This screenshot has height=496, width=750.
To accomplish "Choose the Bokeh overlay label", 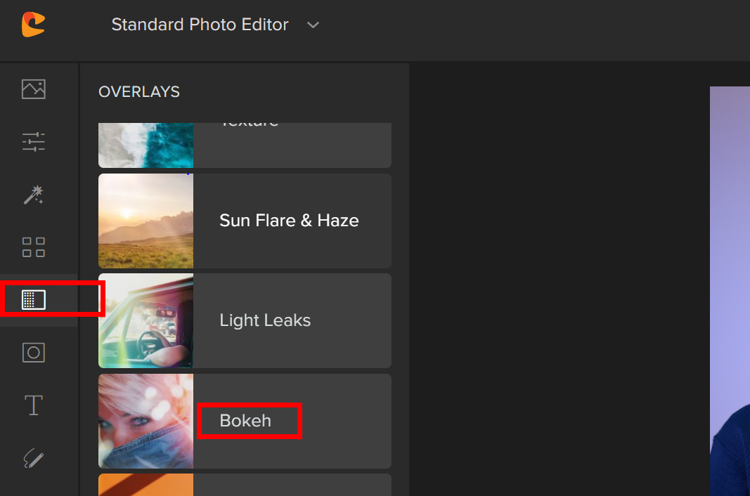I will (x=245, y=421).
